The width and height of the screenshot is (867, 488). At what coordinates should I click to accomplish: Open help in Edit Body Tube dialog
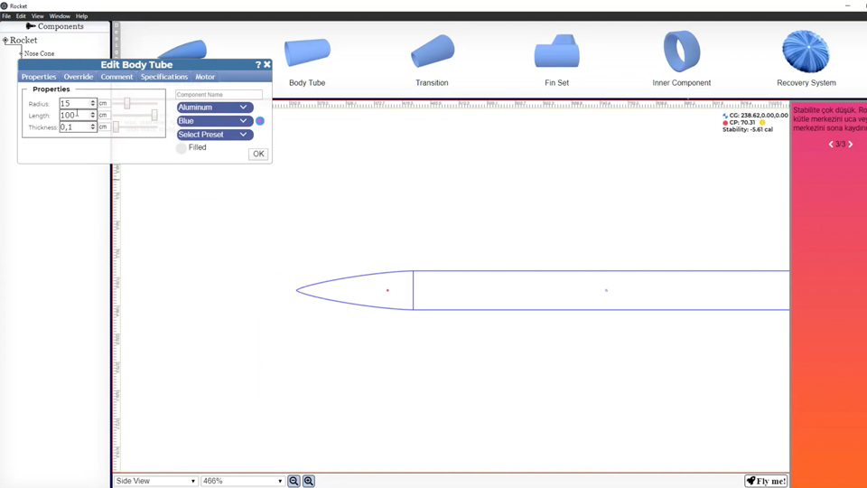tap(257, 65)
